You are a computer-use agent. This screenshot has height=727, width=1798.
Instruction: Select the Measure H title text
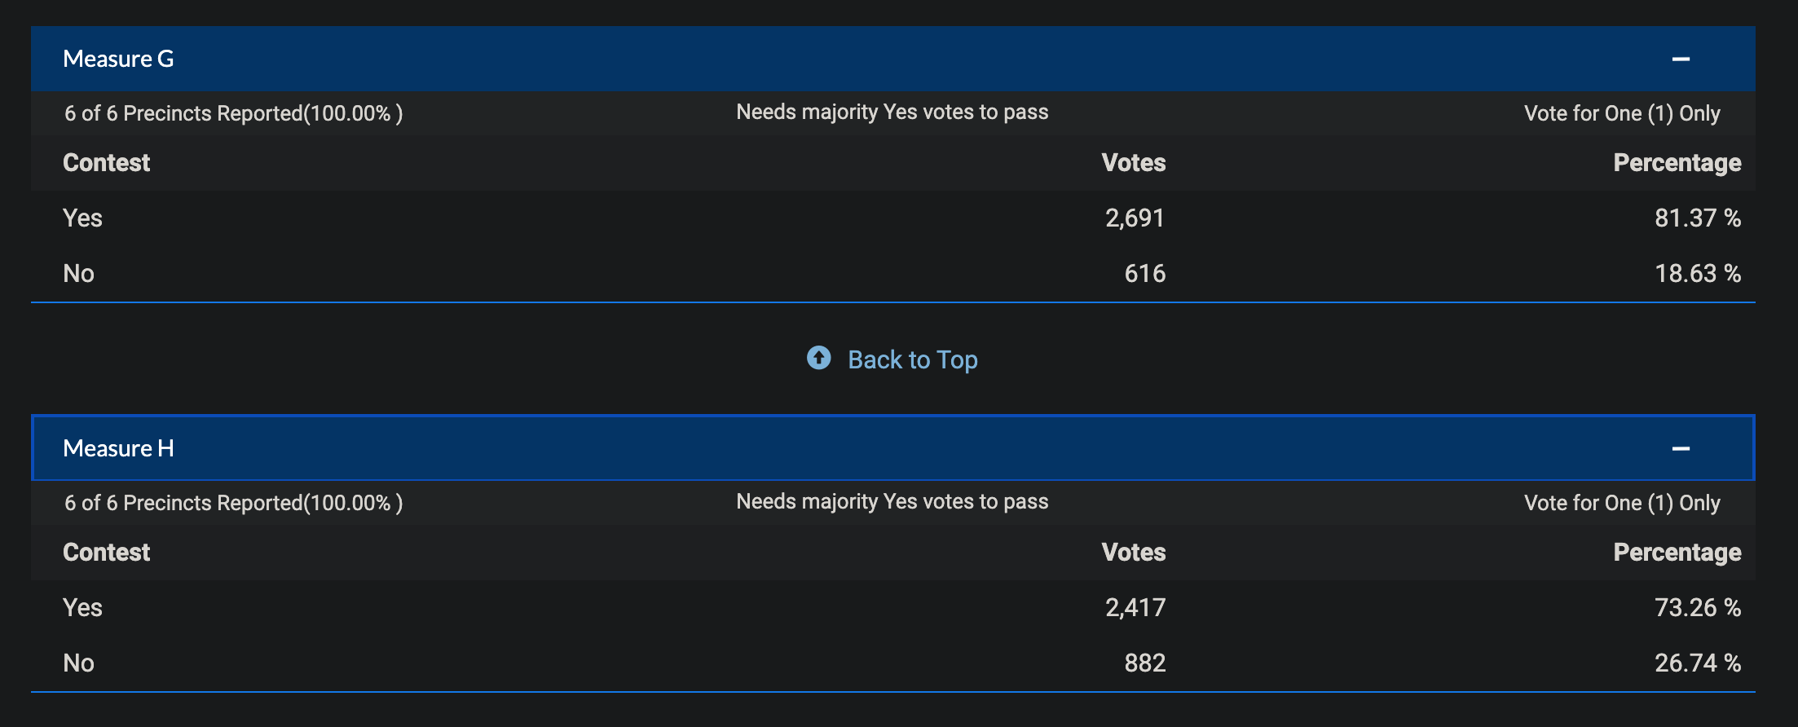pyautogui.click(x=118, y=448)
